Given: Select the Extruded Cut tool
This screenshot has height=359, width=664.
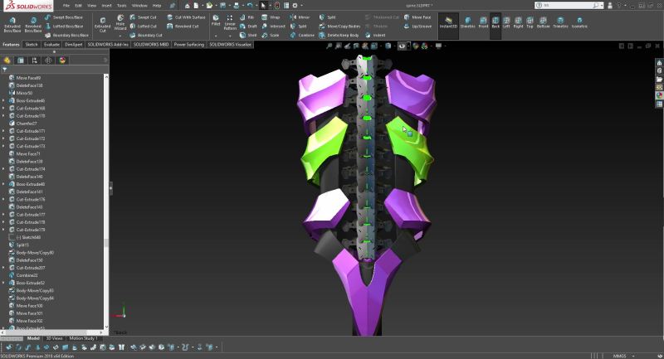Looking at the screenshot, I should point(102,25).
